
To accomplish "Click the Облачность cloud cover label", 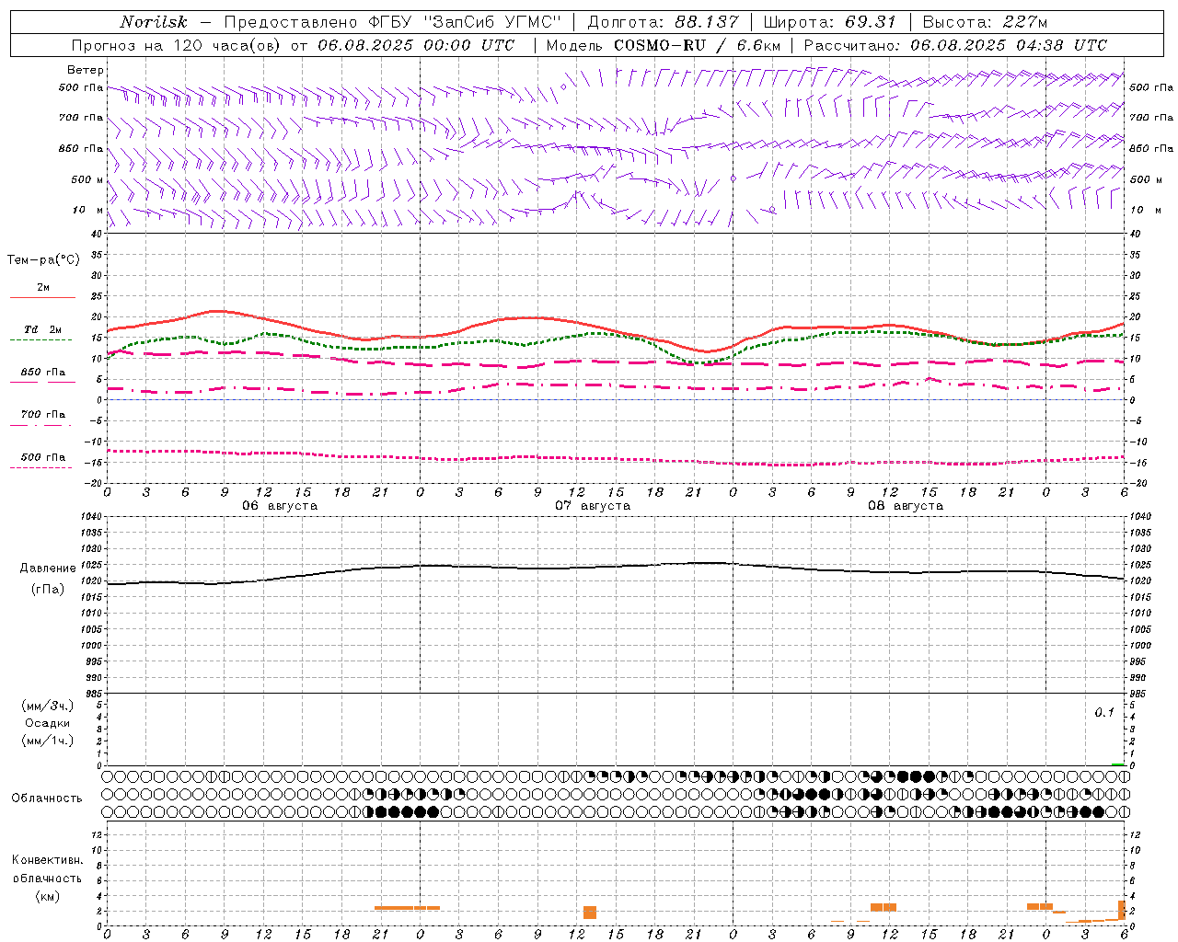I will (x=47, y=798).
